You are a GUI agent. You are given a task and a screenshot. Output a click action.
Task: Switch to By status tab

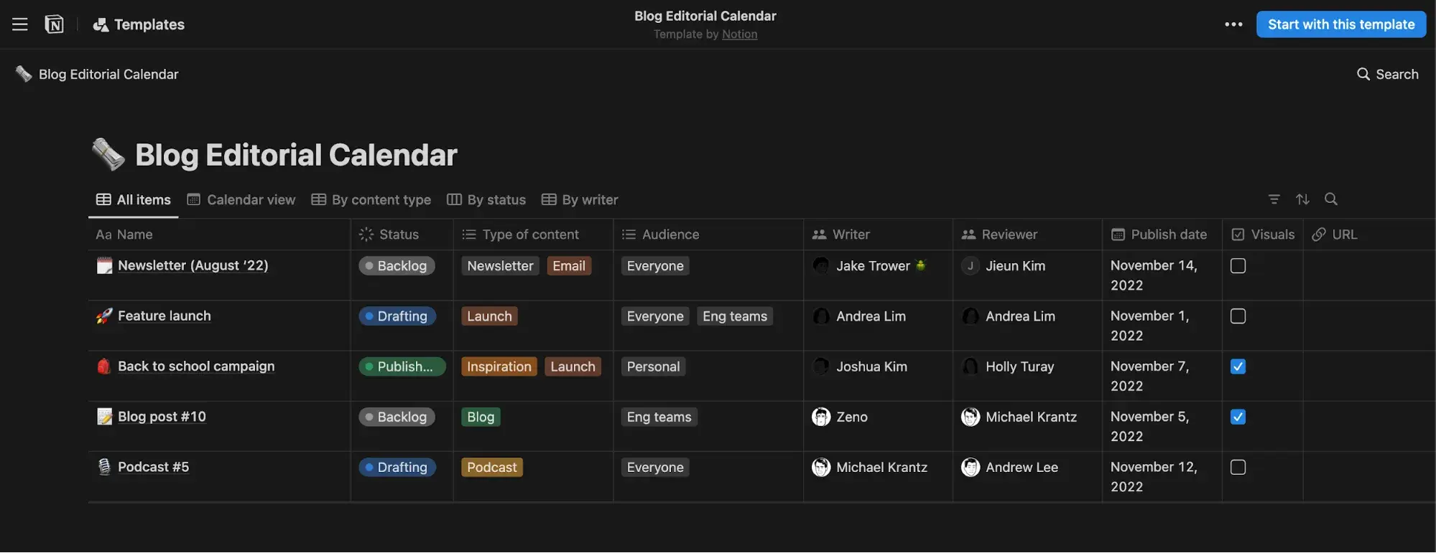[486, 200]
